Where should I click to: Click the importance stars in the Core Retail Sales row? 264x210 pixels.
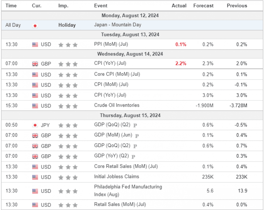pyautogui.click(x=68, y=167)
